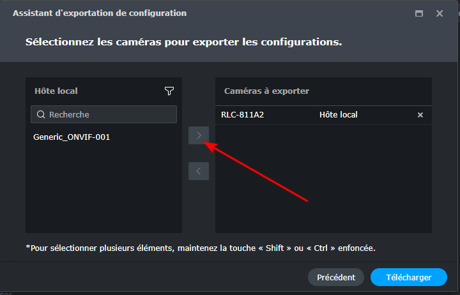Click the Shift or Ctrl hint text
Image resolution: width=460 pixels, height=295 pixels.
(x=200, y=247)
